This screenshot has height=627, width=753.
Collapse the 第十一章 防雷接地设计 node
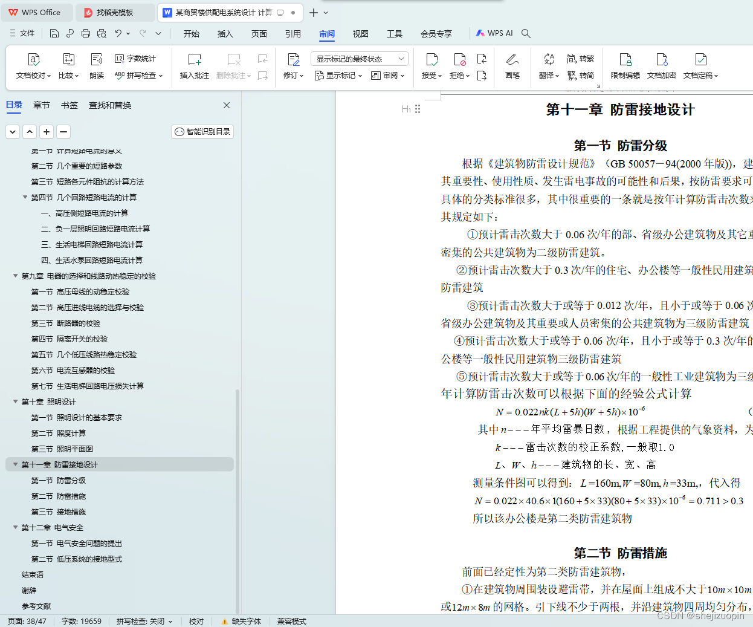[x=16, y=464]
